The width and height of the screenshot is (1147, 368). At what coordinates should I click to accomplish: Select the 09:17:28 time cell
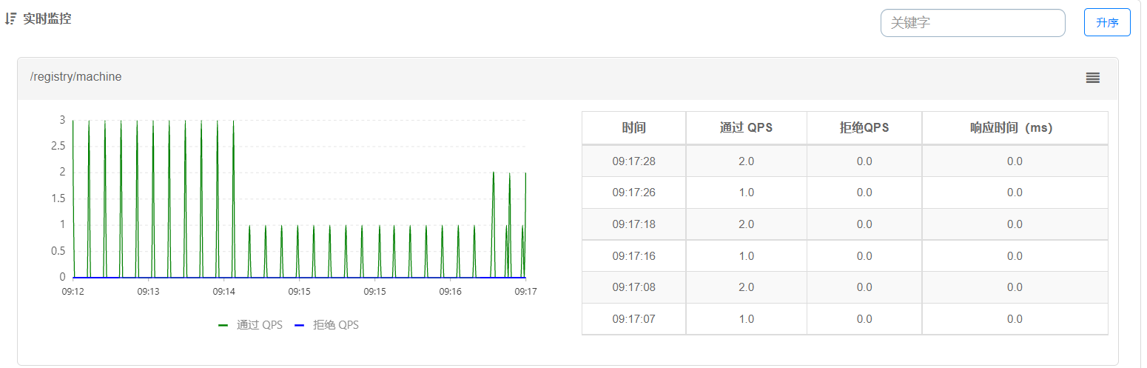(x=634, y=161)
